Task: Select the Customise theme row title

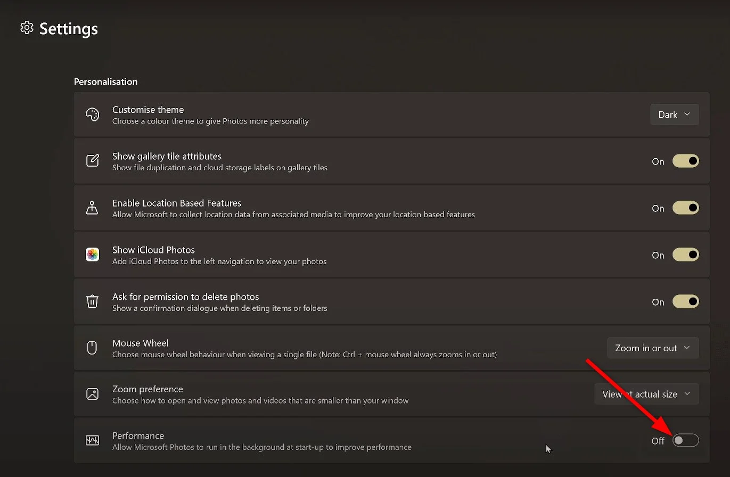Action: [x=148, y=110]
